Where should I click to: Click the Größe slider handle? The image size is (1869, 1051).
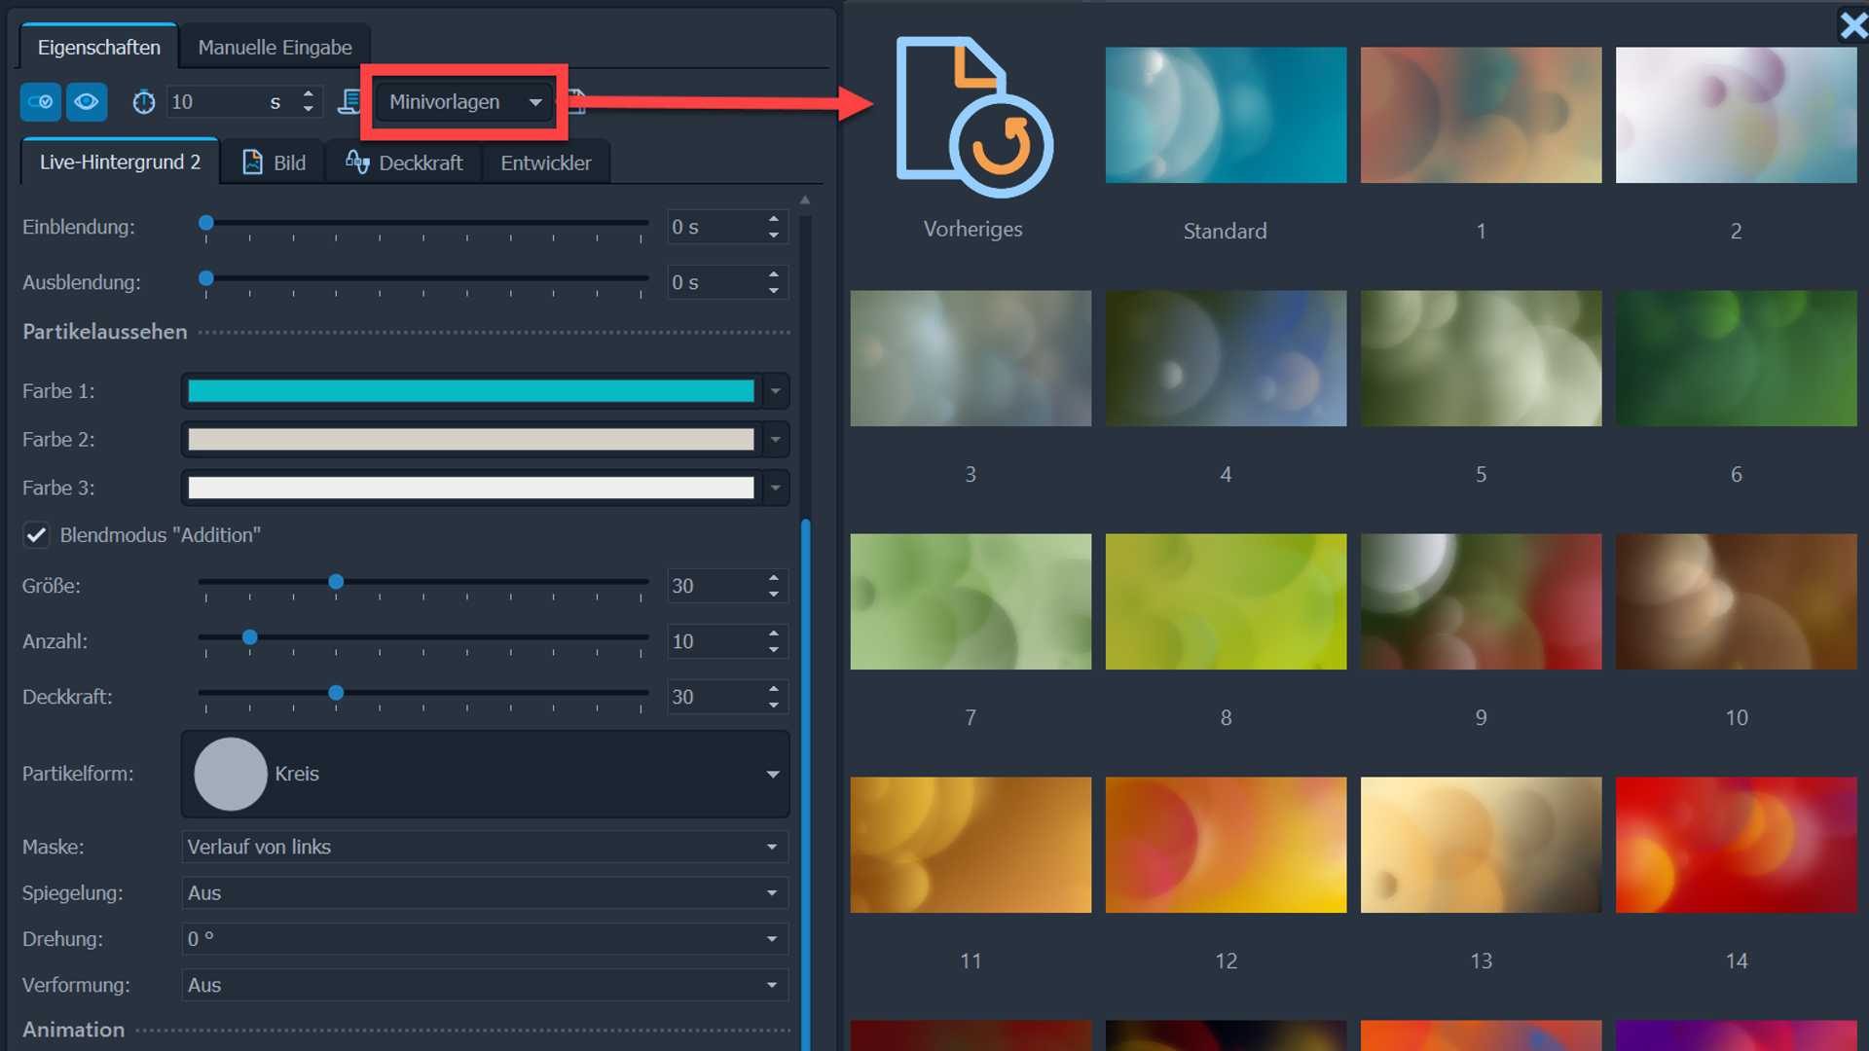336,582
